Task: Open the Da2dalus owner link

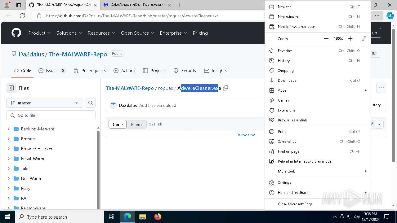Action: (x=31, y=54)
